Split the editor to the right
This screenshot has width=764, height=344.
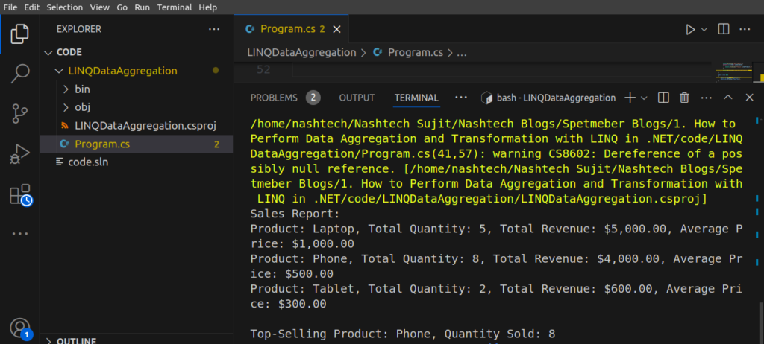(723, 29)
